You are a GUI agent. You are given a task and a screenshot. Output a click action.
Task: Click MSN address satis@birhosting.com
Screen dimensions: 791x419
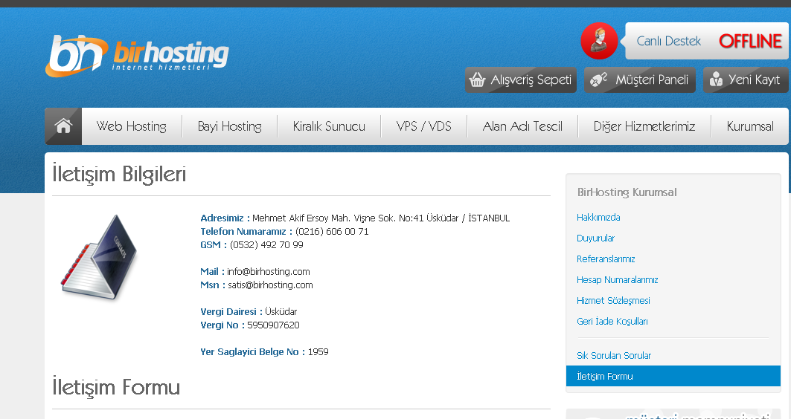[x=270, y=285]
